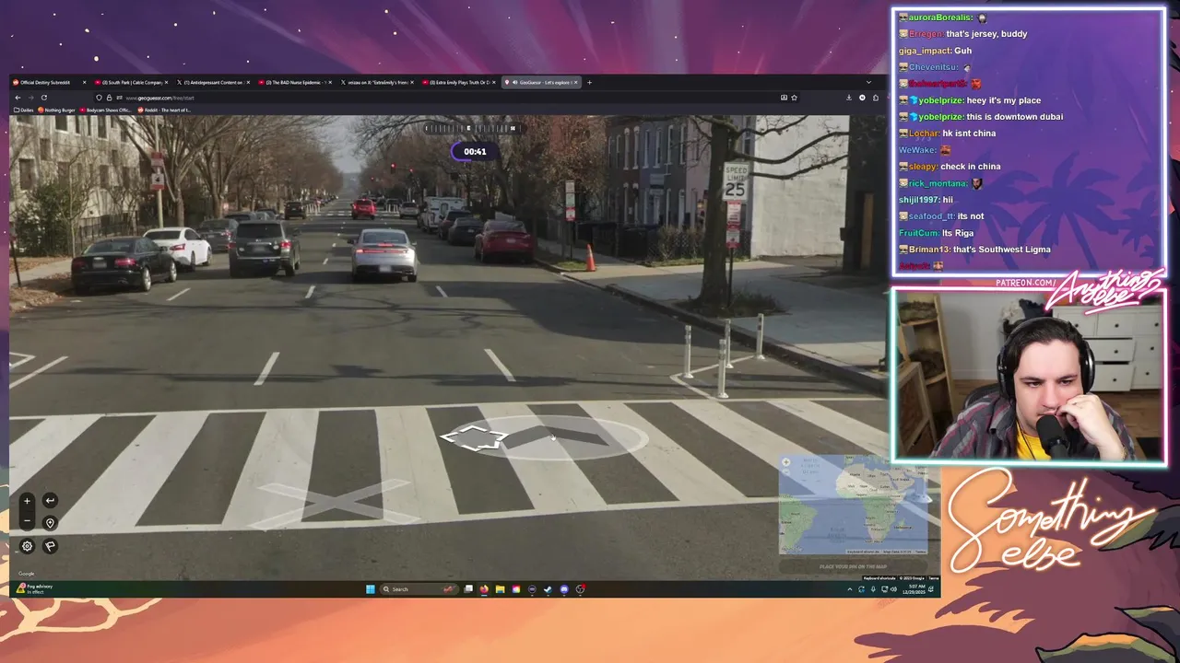Open a new browser tab
The width and height of the screenshot is (1180, 663).
click(590, 82)
